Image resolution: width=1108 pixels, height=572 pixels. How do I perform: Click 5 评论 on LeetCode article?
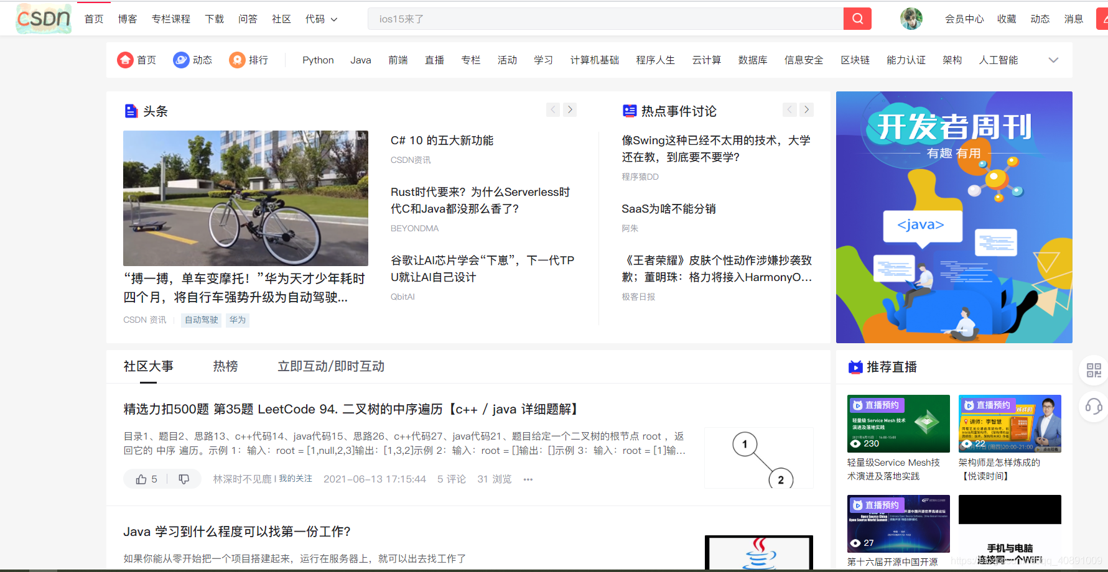(451, 479)
